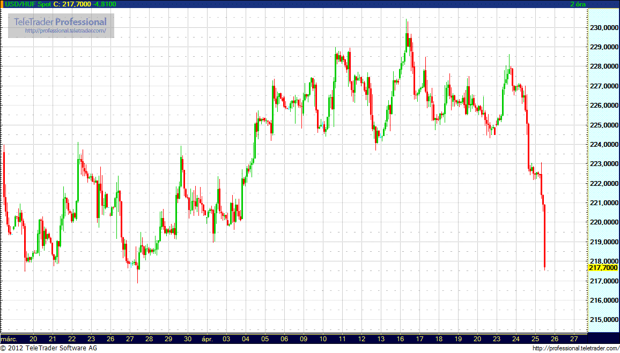The image size is (620, 353).
Task: Click the 219,0000 price axis label
Action: pos(604,242)
